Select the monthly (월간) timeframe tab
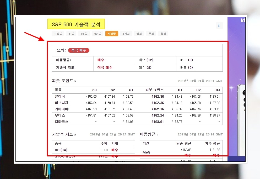Screen dimensions: 260x179 tap(163, 34)
